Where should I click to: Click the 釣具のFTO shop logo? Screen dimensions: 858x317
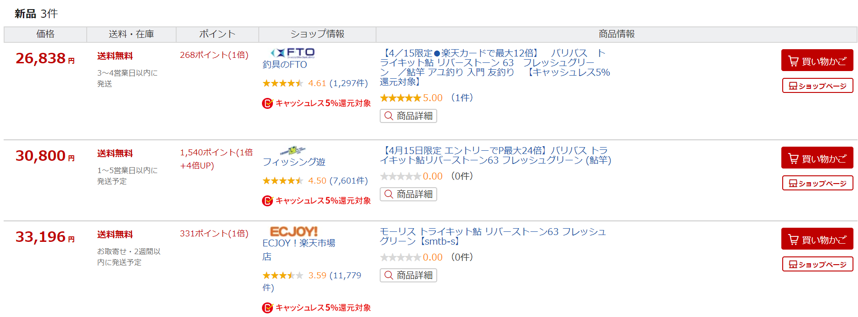tap(293, 53)
